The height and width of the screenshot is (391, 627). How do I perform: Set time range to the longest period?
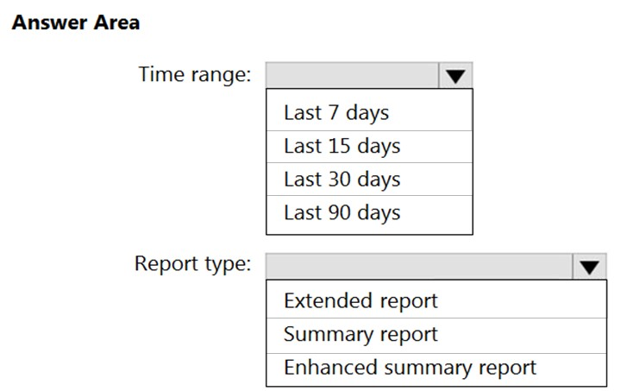[x=342, y=212]
